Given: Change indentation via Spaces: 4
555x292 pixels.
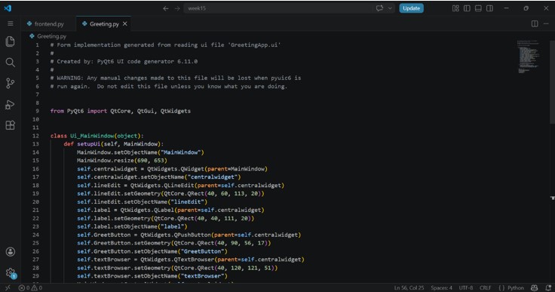Looking at the screenshot, I should tap(441, 287).
